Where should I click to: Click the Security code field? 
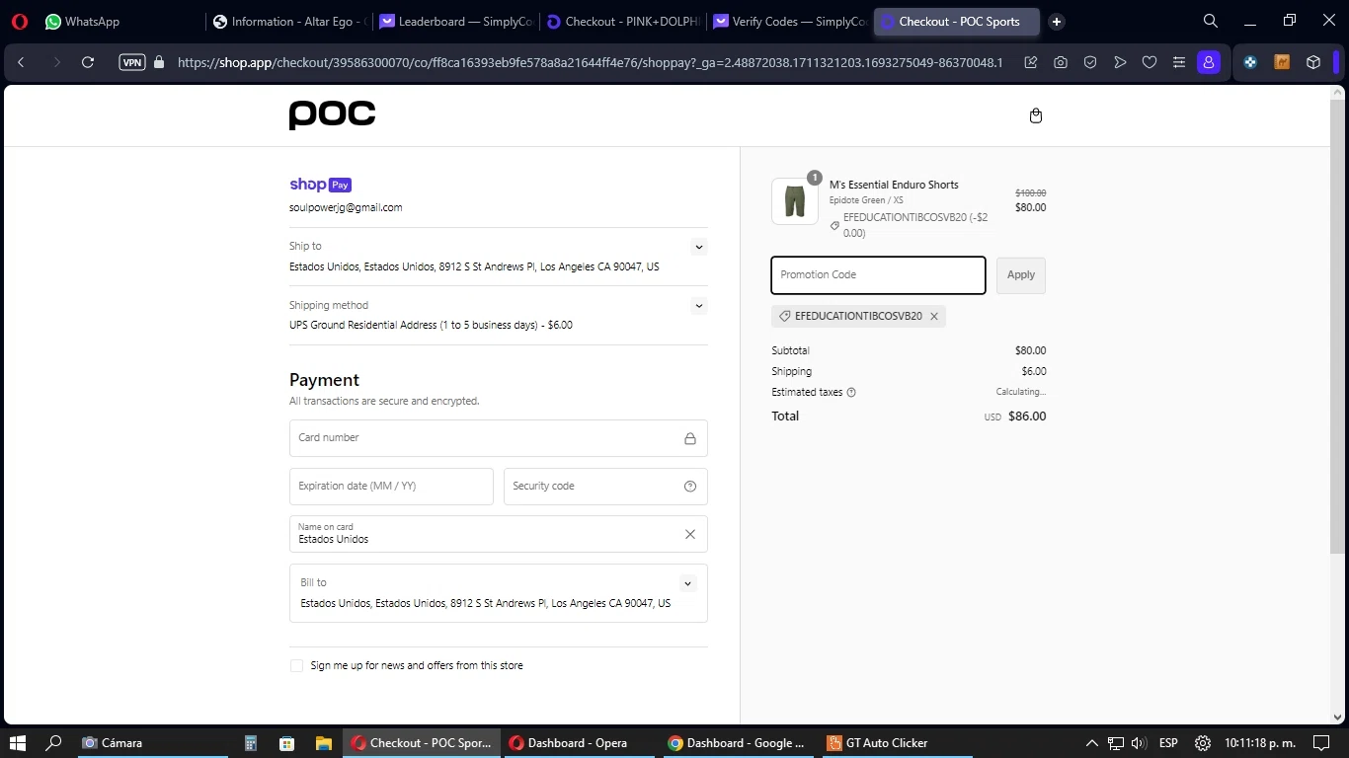click(x=605, y=487)
